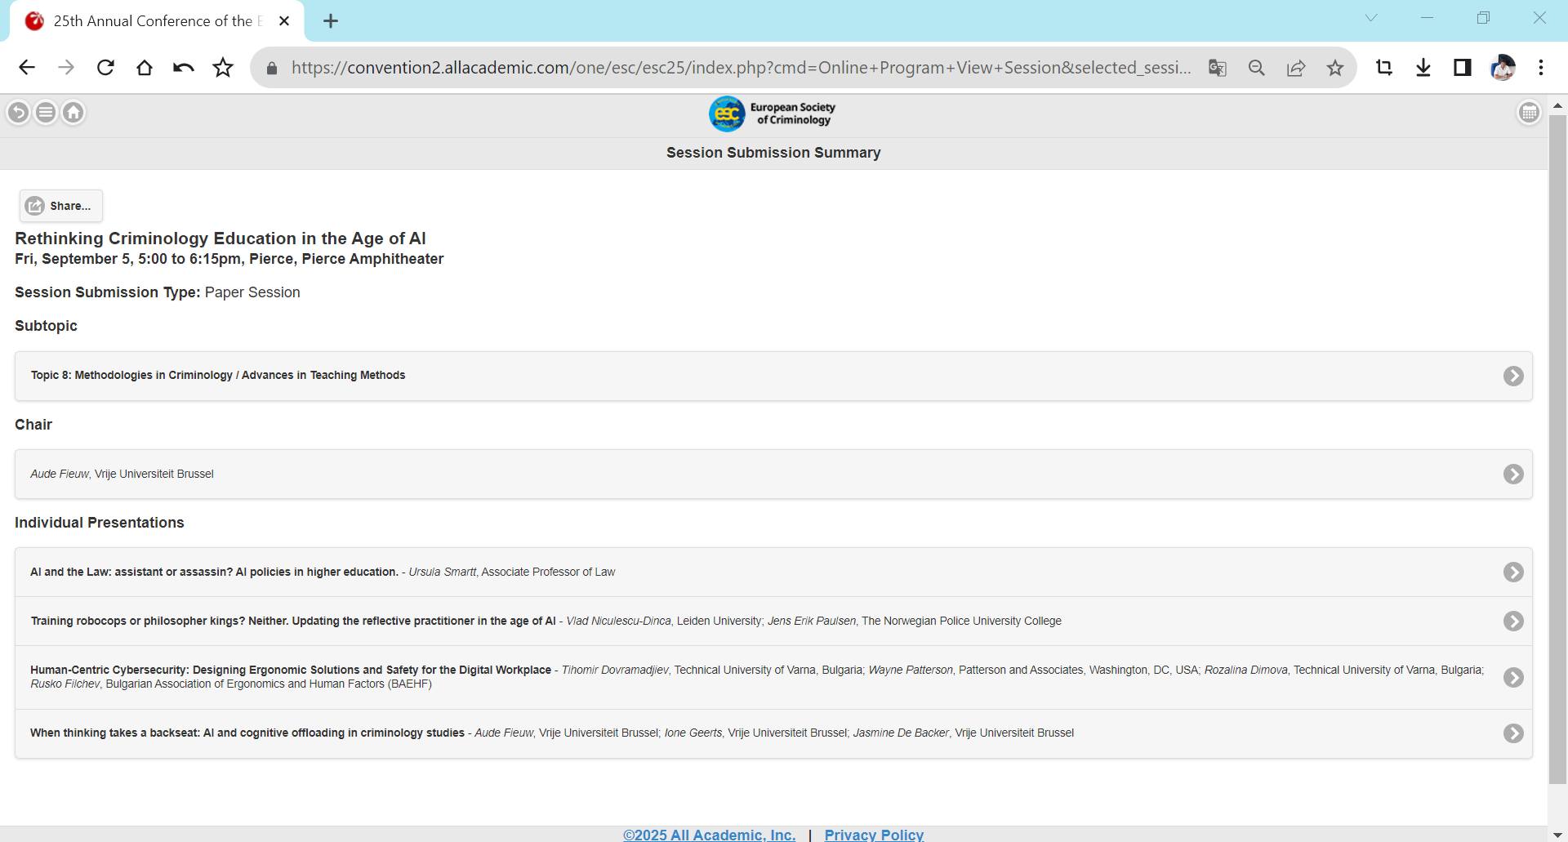
Task: Open the browser downloads icon
Action: pyautogui.click(x=1423, y=68)
